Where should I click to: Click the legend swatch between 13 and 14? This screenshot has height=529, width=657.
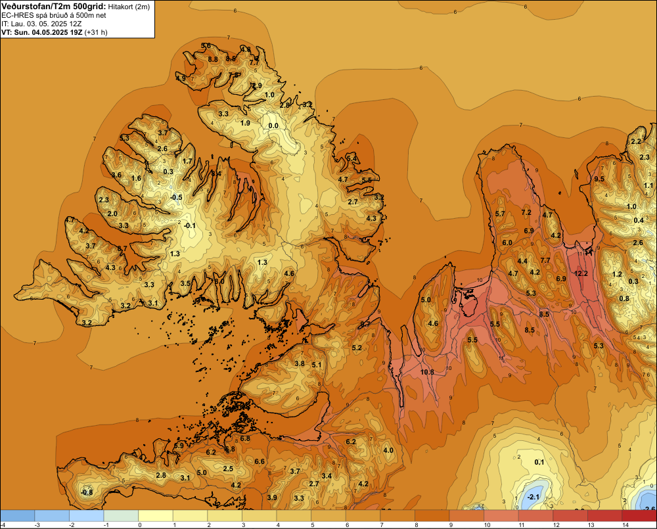604,516
